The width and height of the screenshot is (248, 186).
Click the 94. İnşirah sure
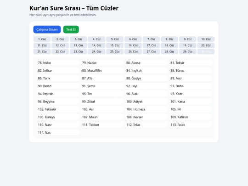[x=58, y=94]
